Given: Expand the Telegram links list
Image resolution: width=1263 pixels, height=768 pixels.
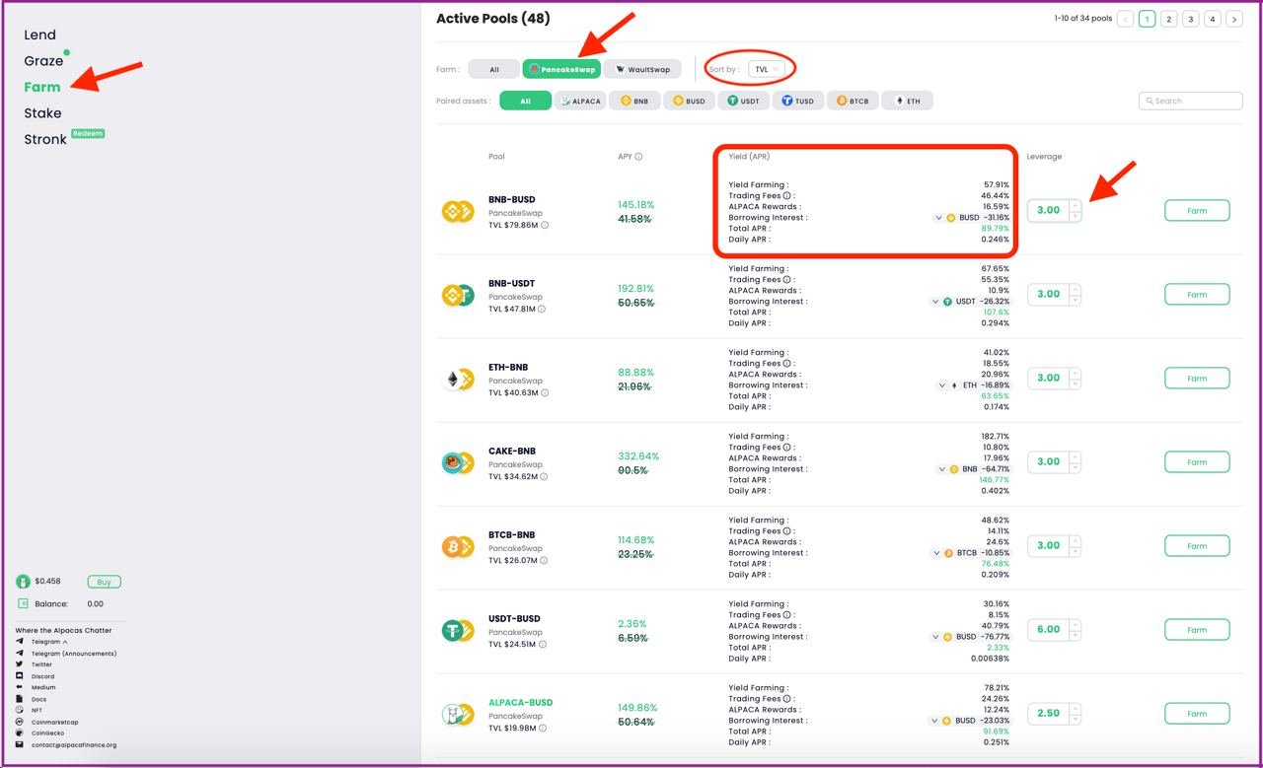Looking at the screenshot, I should [x=65, y=642].
